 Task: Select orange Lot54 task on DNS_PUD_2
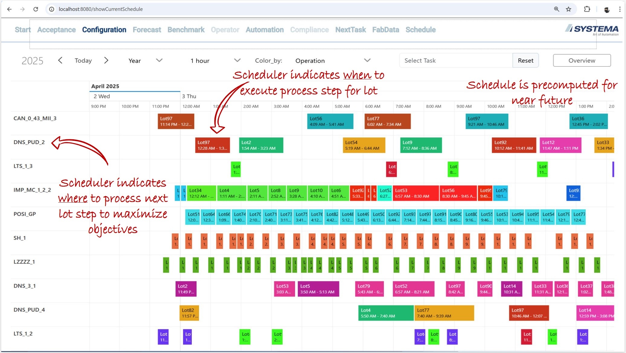(364, 145)
